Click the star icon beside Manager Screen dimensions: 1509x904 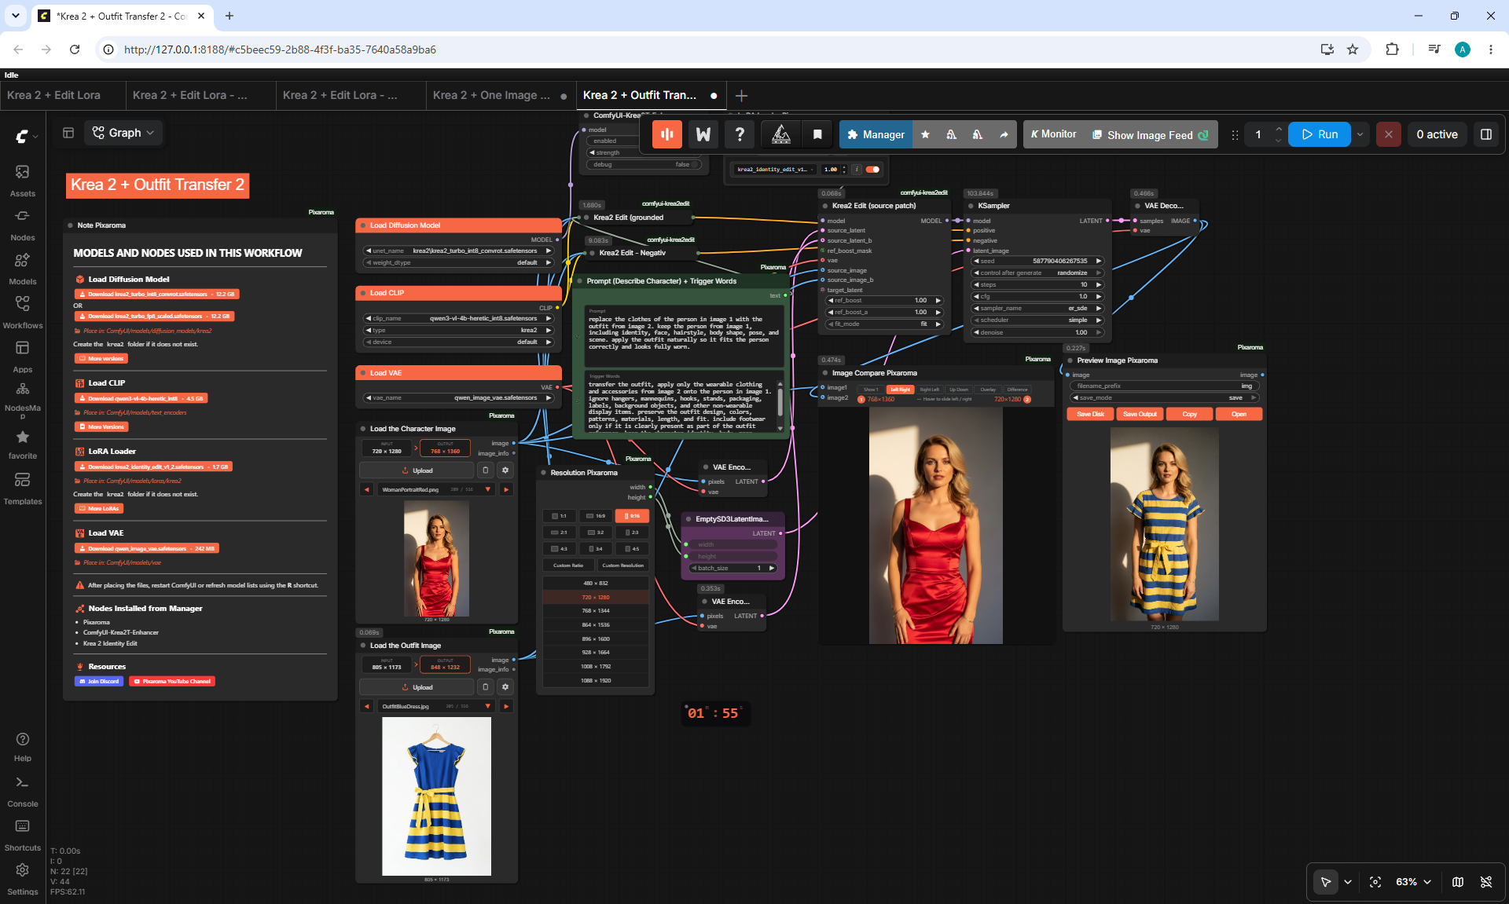(926, 134)
